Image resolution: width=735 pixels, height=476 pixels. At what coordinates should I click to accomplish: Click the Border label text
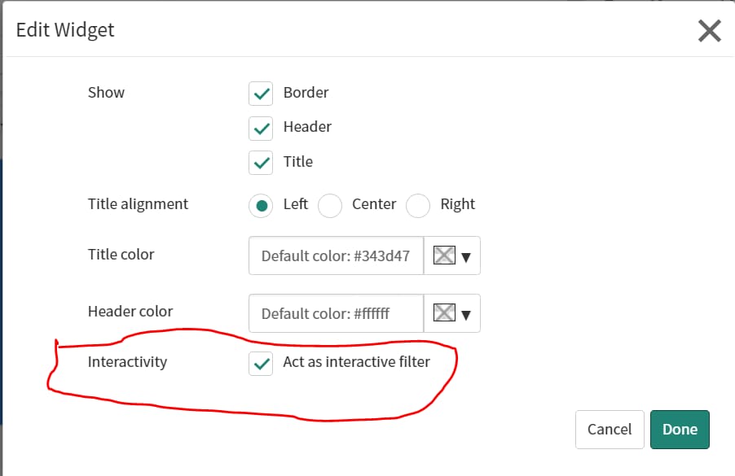306,93
